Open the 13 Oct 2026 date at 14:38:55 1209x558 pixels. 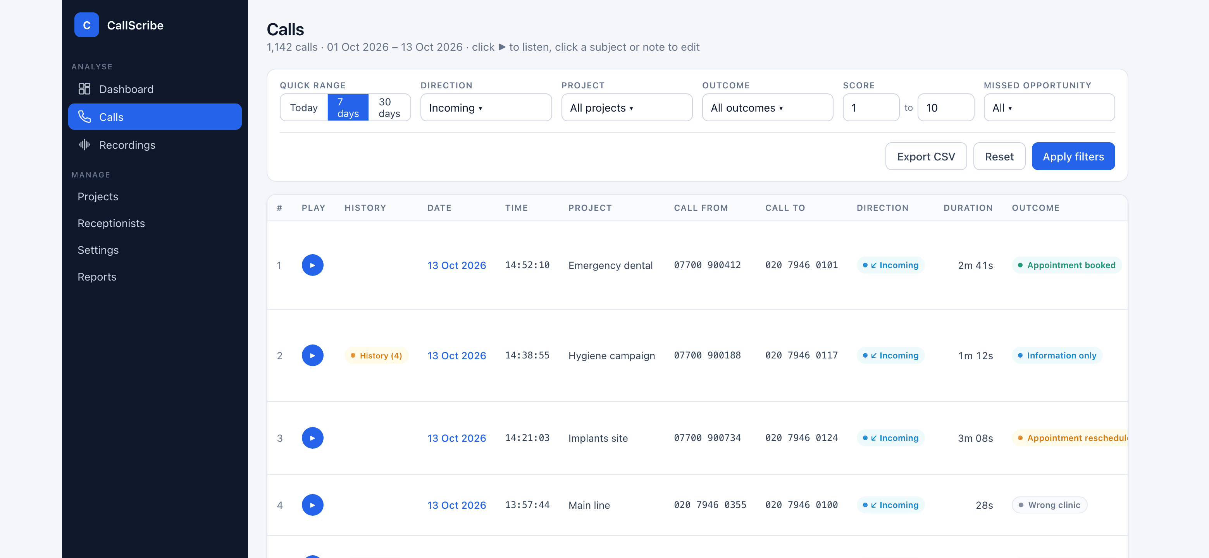point(456,356)
